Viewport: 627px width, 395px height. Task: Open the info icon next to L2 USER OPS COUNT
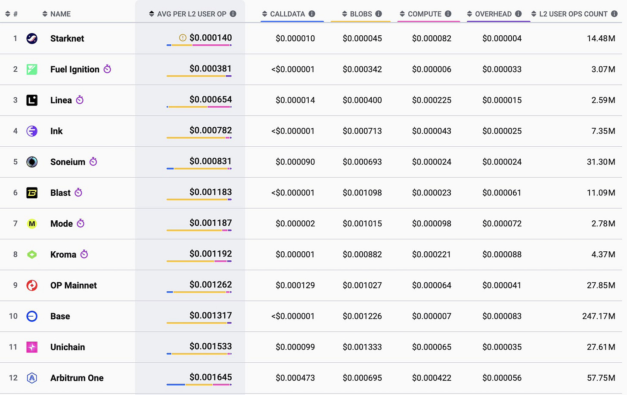[x=614, y=14]
